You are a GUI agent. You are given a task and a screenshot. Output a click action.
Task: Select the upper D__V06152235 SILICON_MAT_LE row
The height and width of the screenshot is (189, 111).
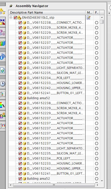coord(55,73)
